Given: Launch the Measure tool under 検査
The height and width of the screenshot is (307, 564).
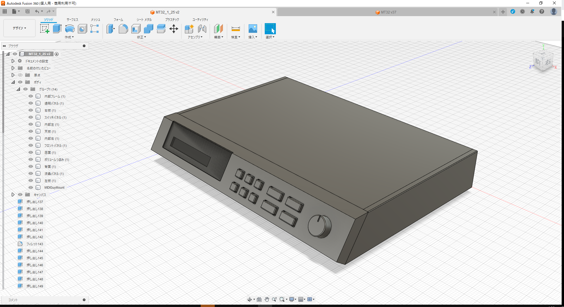Looking at the screenshot, I should point(235,29).
